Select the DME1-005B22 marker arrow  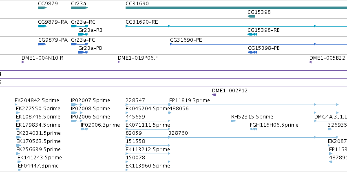(310, 62)
